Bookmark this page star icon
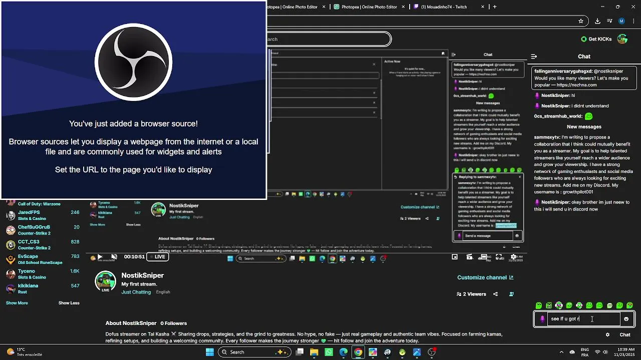 tap(581, 21)
